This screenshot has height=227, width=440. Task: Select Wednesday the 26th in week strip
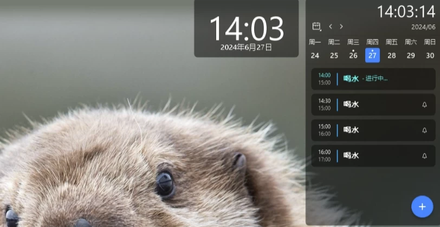coord(353,55)
